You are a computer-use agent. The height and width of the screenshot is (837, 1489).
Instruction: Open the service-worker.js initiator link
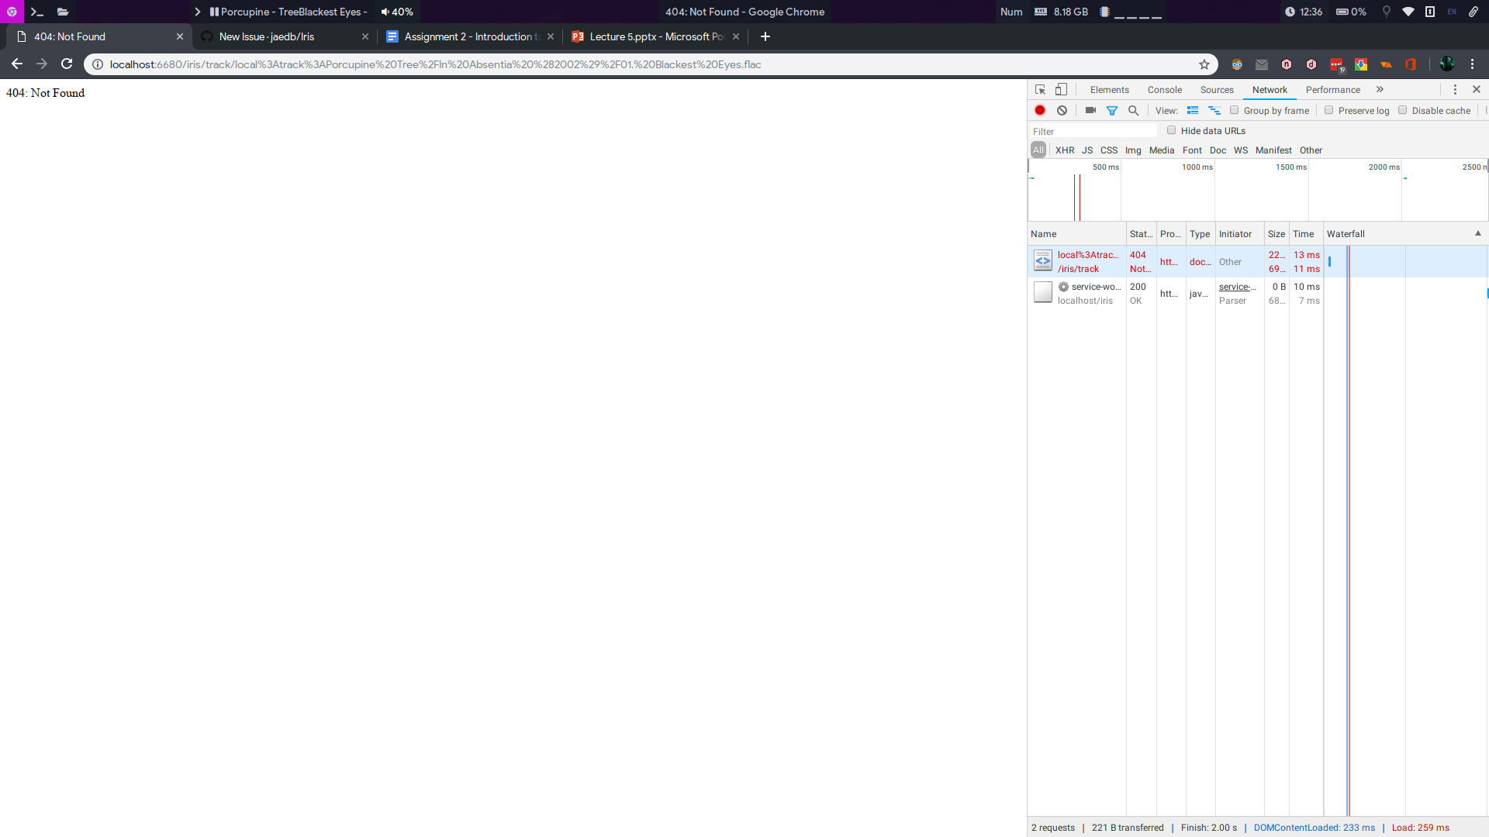(1237, 287)
